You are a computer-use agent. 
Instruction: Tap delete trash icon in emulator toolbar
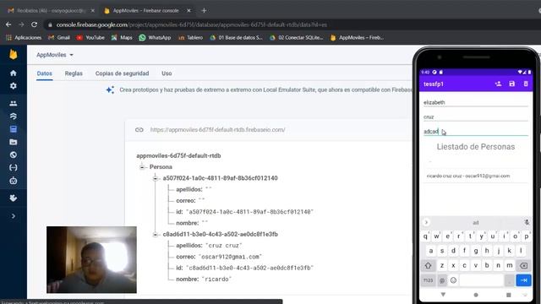[x=526, y=84]
